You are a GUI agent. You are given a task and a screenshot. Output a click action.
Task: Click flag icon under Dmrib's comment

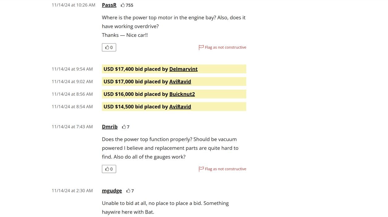pyautogui.click(x=201, y=169)
